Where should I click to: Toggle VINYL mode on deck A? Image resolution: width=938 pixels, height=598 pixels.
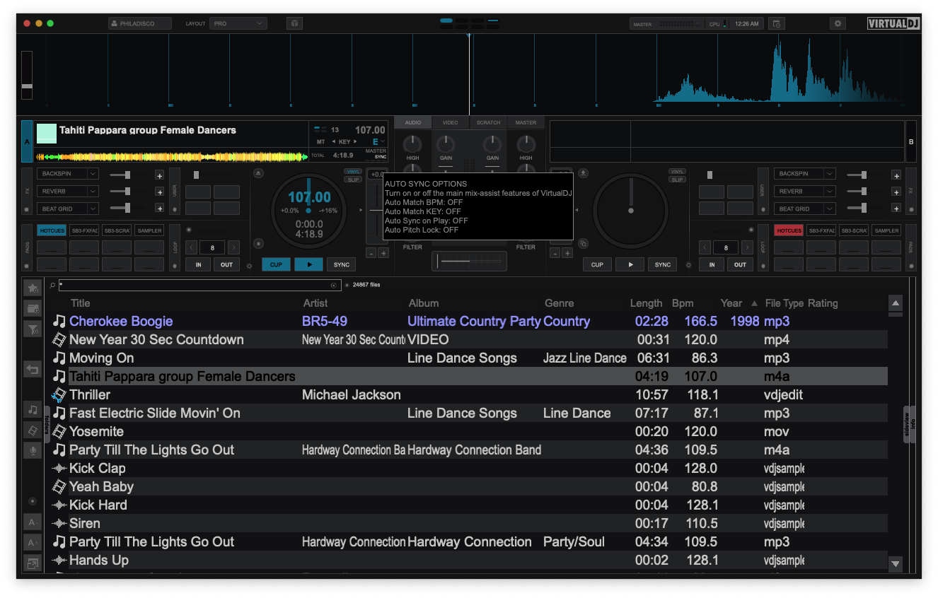tap(353, 172)
